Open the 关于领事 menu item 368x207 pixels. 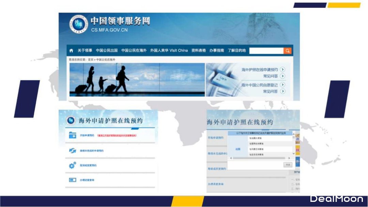click(85, 51)
